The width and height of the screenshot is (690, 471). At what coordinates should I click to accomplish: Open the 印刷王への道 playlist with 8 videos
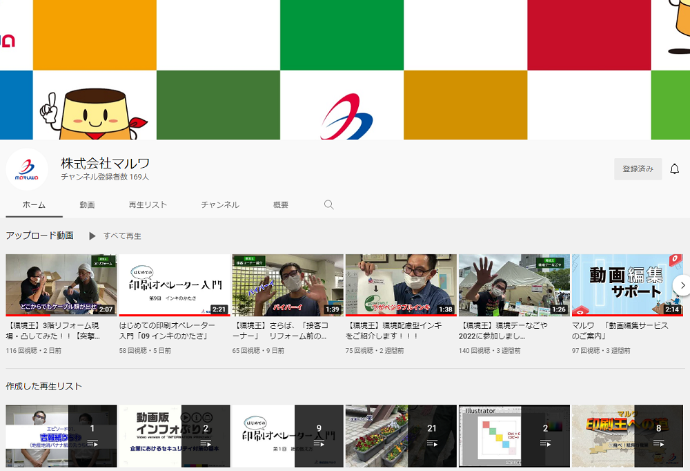pos(627,436)
